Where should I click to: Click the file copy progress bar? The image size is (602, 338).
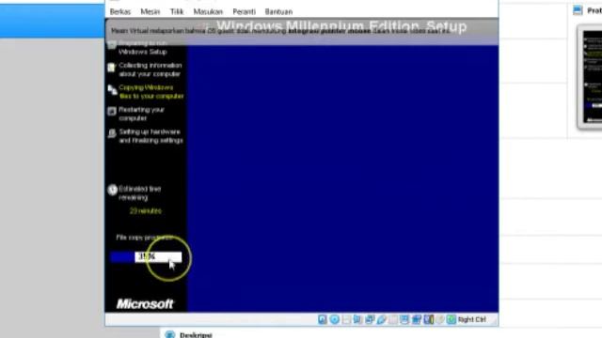click(146, 256)
